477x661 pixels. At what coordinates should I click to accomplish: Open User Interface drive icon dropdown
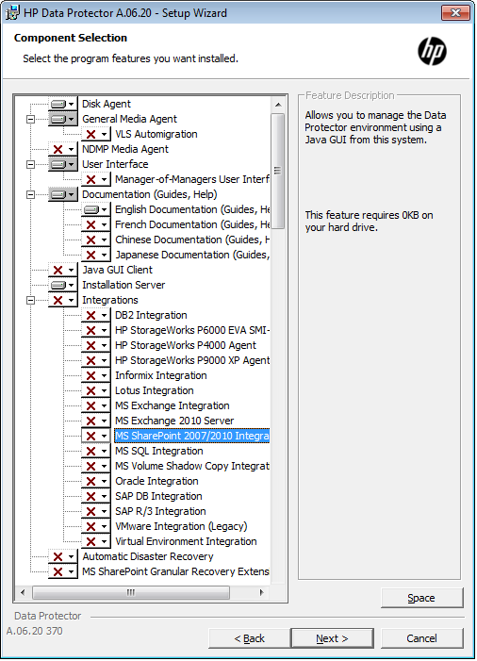coord(63,164)
